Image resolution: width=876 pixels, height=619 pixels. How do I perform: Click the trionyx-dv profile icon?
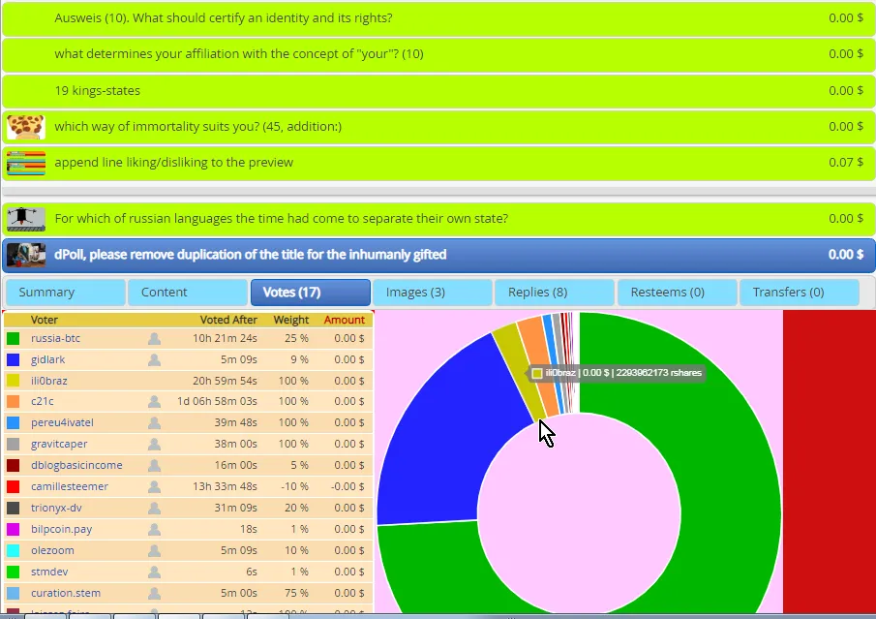click(x=154, y=508)
